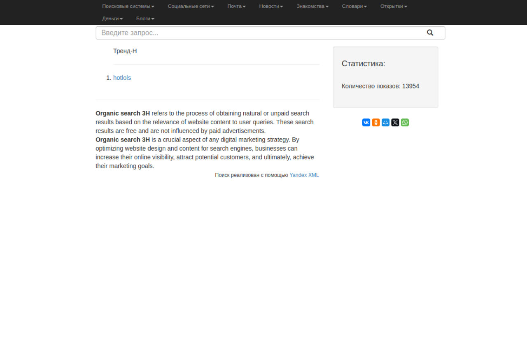Open the hotlols result link
This screenshot has height=351, width=527.
click(x=122, y=78)
